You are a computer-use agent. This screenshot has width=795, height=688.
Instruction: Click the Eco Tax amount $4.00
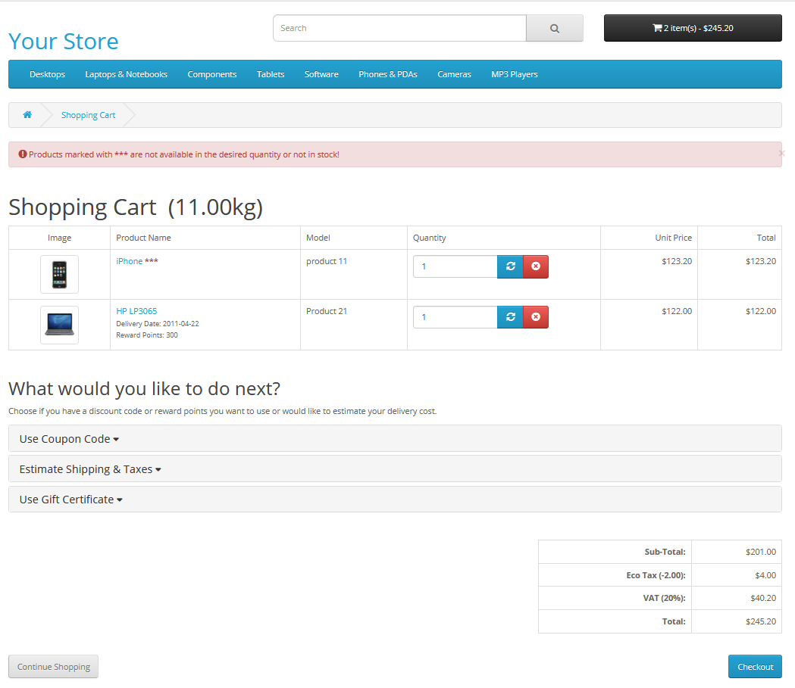[x=765, y=576]
